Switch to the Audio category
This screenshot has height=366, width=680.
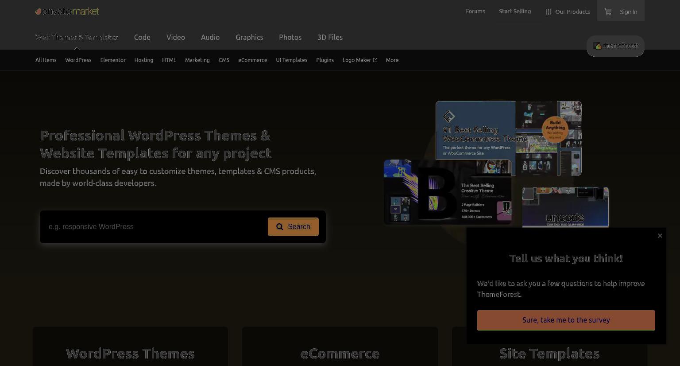210,37
